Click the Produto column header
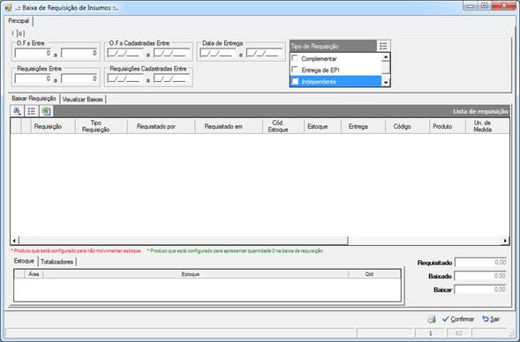The height and width of the screenshot is (342, 520). pyautogui.click(x=447, y=126)
